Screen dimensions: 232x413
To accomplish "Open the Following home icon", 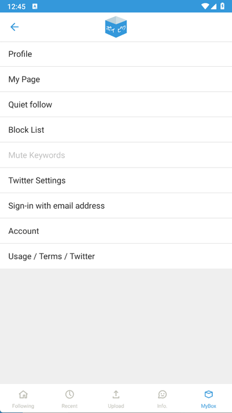I will (x=23, y=394).
